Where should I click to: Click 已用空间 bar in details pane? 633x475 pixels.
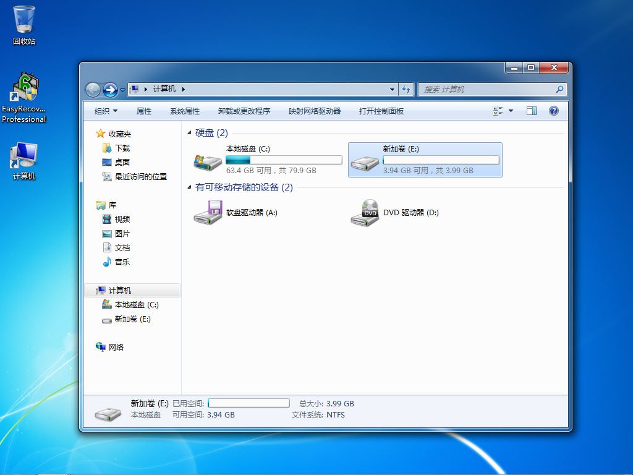[249, 403]
